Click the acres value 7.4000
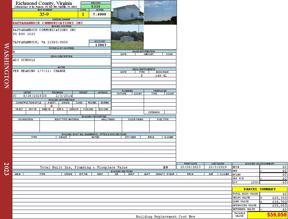288x219 pixels. (x=100, y=14)
